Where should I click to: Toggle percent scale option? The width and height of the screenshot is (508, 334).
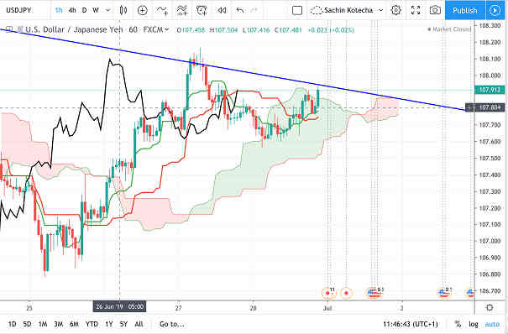click(x=458, y=324)
